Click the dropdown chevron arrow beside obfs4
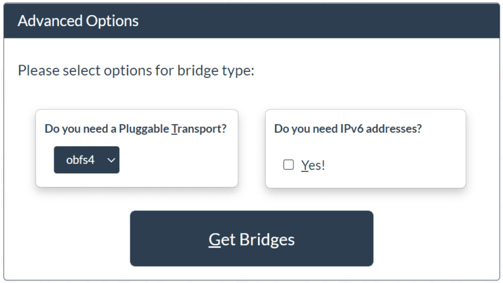This screenshot has width=503, height=283. click(111, 159)
